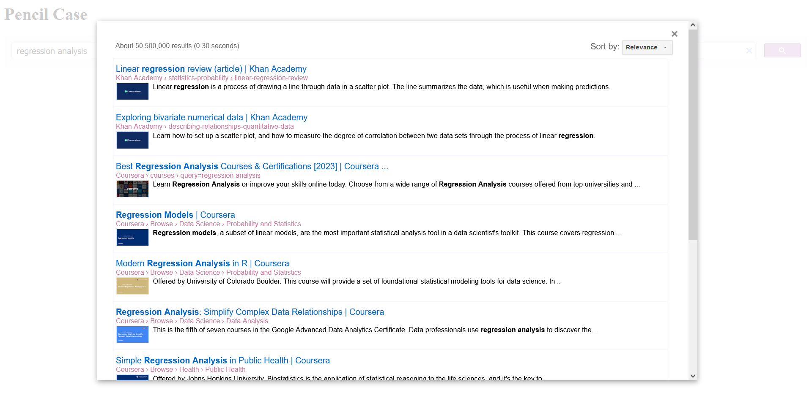
Task: Click breadcrumb under Regression Models title
Action: (208, 224)
